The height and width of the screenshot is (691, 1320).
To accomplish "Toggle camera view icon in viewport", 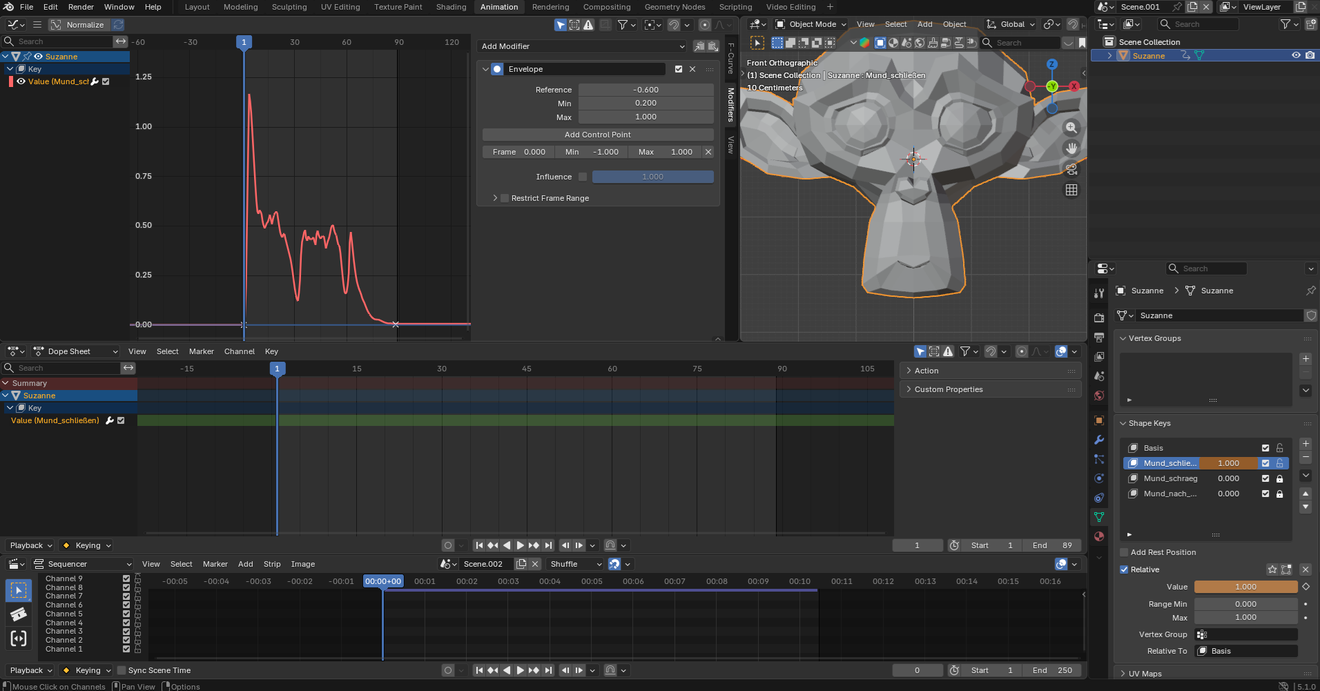I will point(1071,169).
